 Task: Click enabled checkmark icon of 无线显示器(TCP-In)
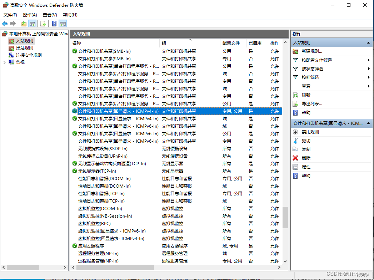pos(74,171)
